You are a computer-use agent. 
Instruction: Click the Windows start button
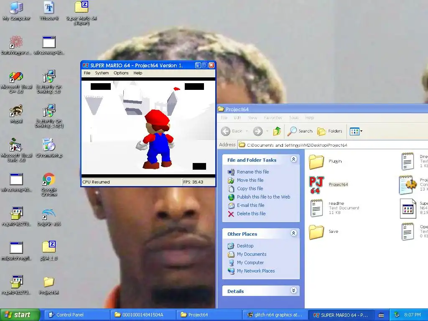point(20,315)
